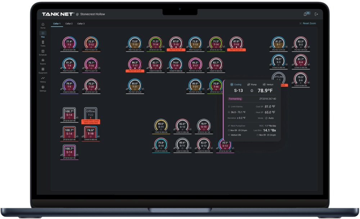Viewport: 360px width, 219px height.
Task: Open the Rooms panel in the sidebar
Action: coord(43,60)
